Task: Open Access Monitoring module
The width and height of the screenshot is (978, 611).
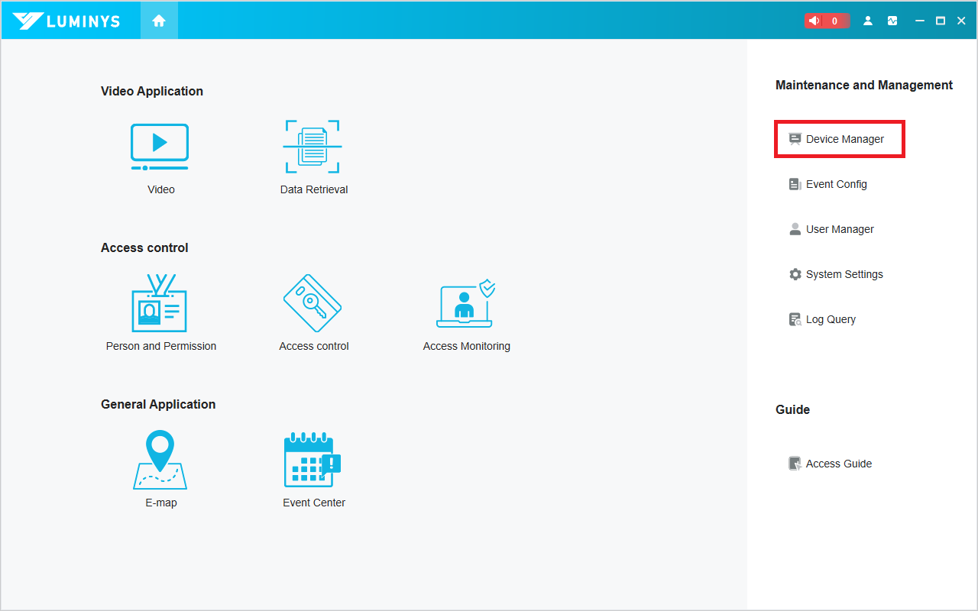Action: (466, 304)
